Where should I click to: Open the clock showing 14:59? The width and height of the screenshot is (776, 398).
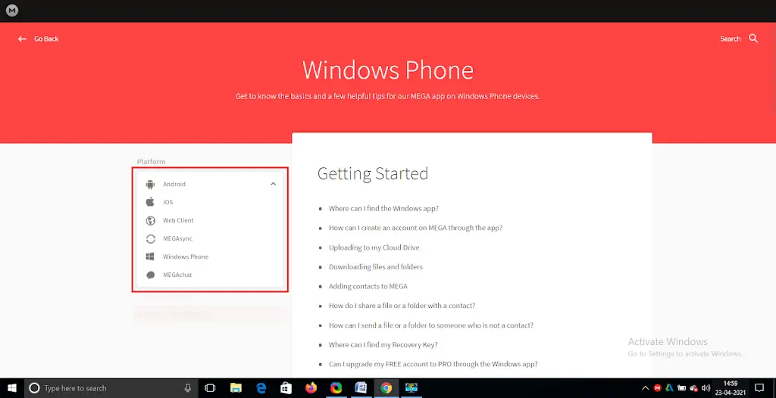pyautogui.click(x=730, y=388)
